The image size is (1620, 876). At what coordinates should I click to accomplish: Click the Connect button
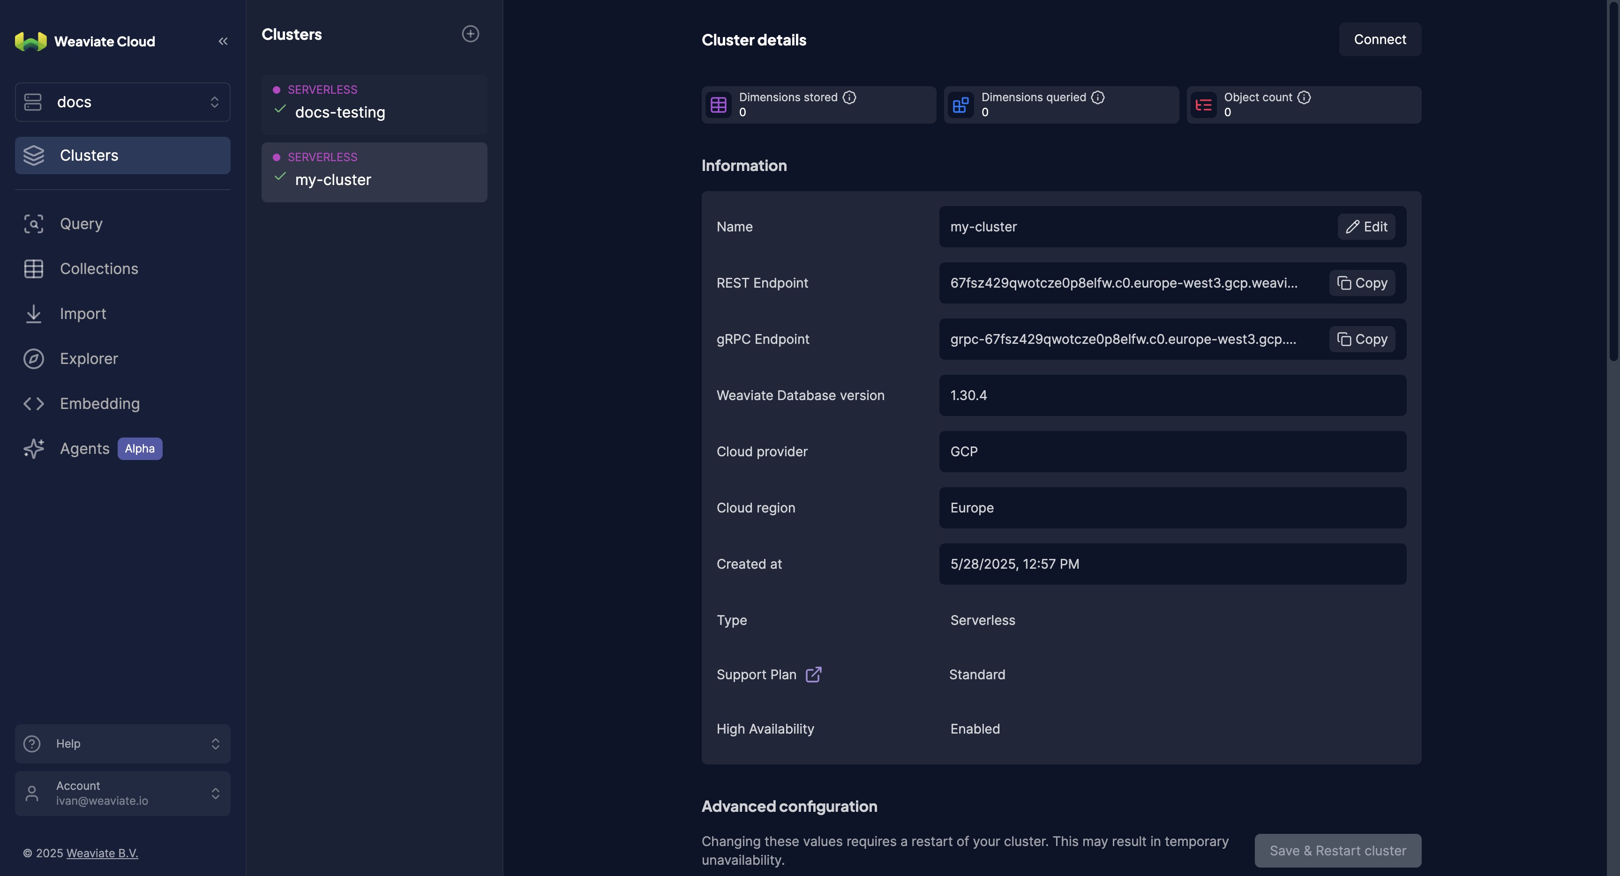(x=1380, y=40)
